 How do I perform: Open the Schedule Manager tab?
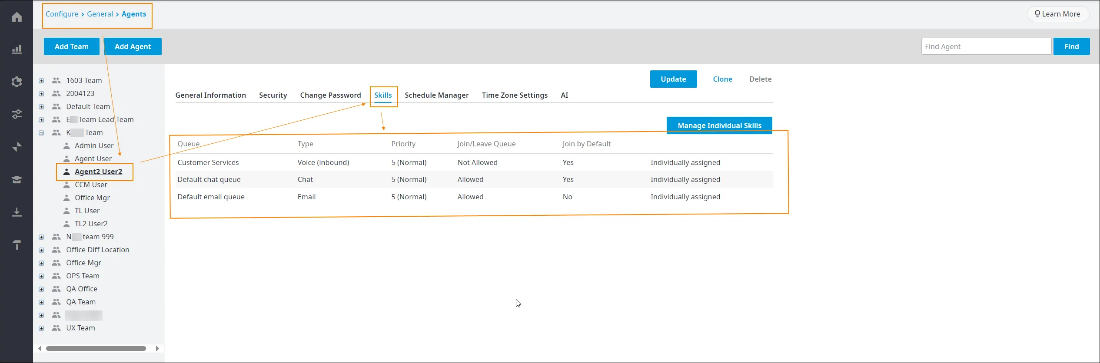point(436,95)
